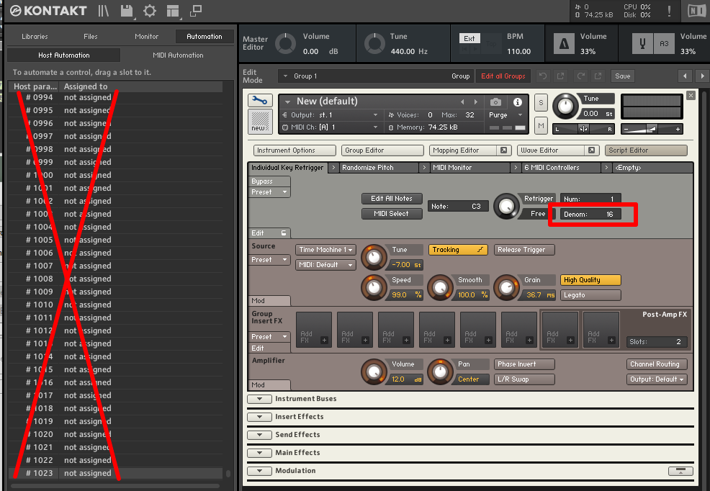
Task: Click the redo arrow in Edit Mode bar
Action: 581,76
